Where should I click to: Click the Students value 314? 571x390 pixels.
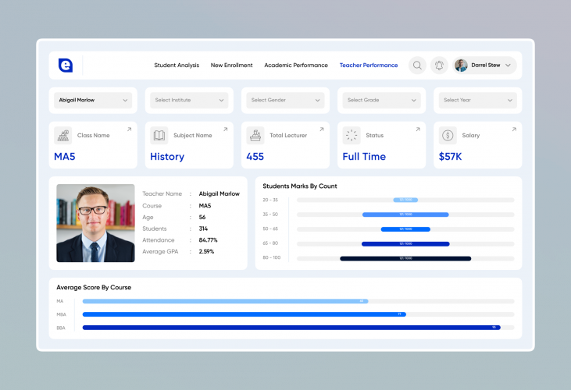[x=203, y=229]
